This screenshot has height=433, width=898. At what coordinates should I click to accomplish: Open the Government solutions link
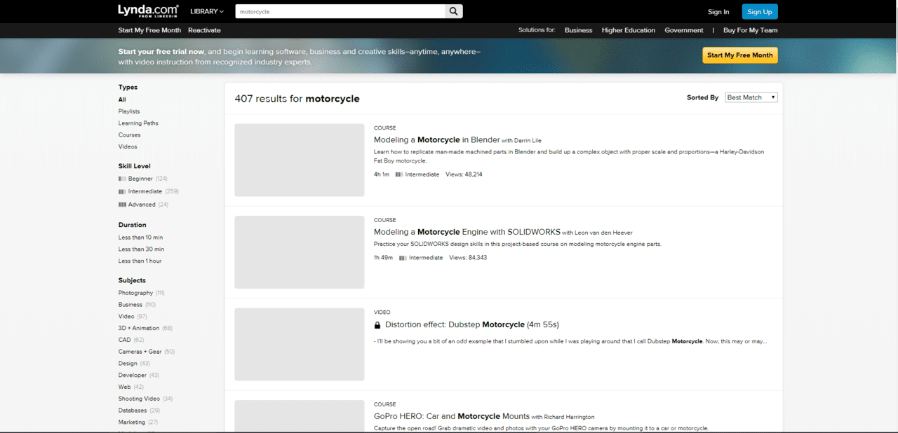coord(684,30)
